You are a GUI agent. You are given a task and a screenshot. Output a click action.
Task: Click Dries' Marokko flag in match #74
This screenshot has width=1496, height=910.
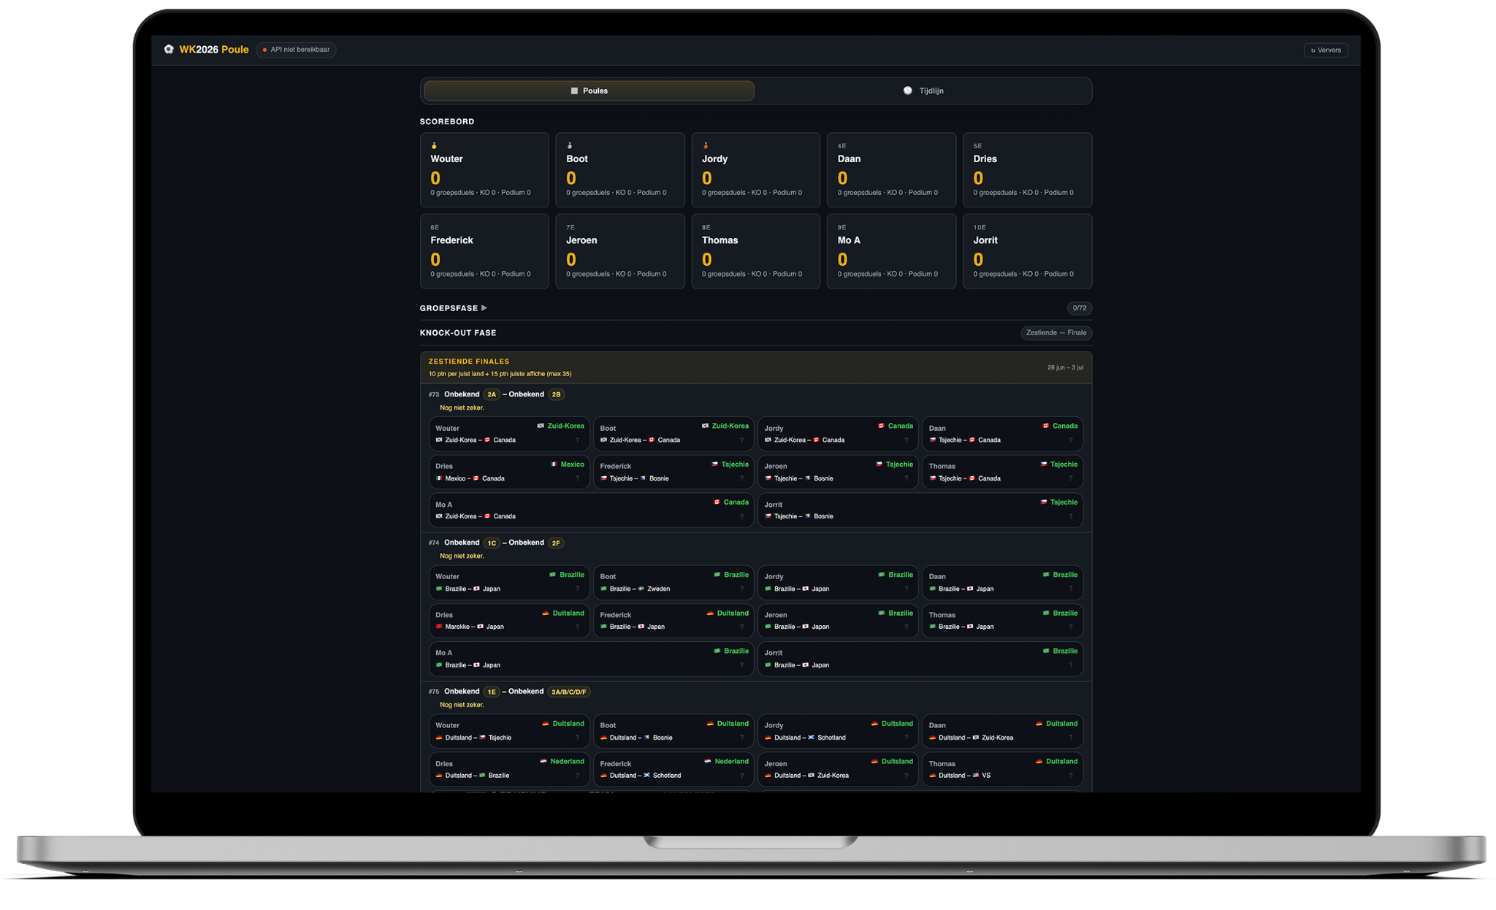coord(439,627)
